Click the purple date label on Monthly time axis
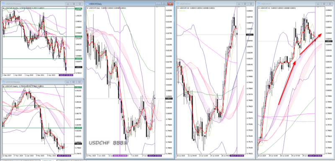The width and height of the screenshot is (335, 161). pyautogui.click(x=66, y=75)
